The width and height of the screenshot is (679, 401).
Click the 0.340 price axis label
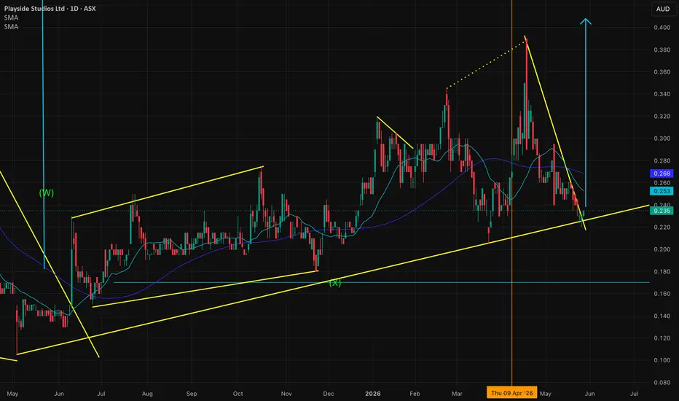(662, 94)
